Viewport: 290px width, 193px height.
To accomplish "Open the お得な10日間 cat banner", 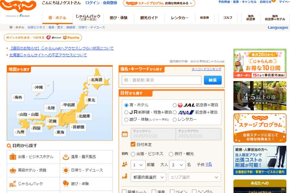I will tap(260, 63).
